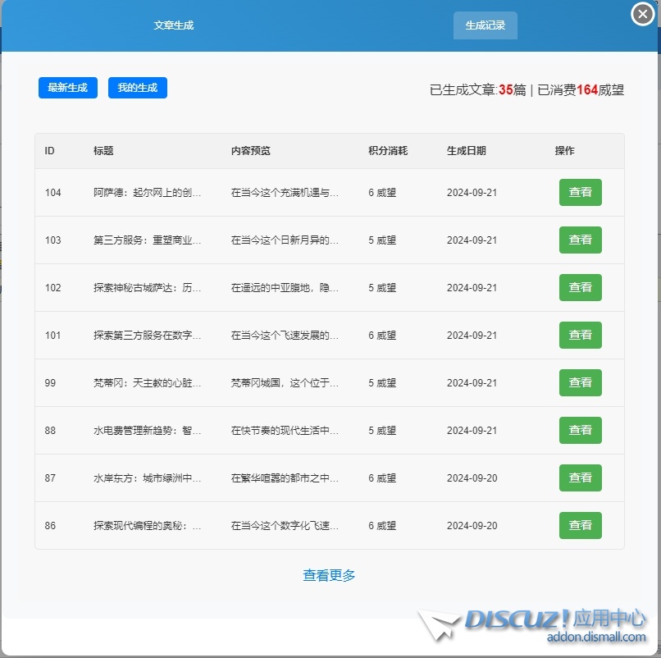Load more records via 查看更多 link
This screenshot has height=658, width=661.
pyautogui.click(x=329, y=576)
